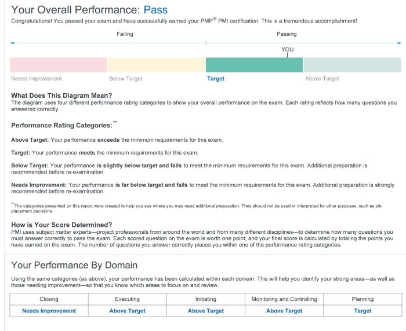Click the 'Your Performance By Domain' heading

(74, 265)
